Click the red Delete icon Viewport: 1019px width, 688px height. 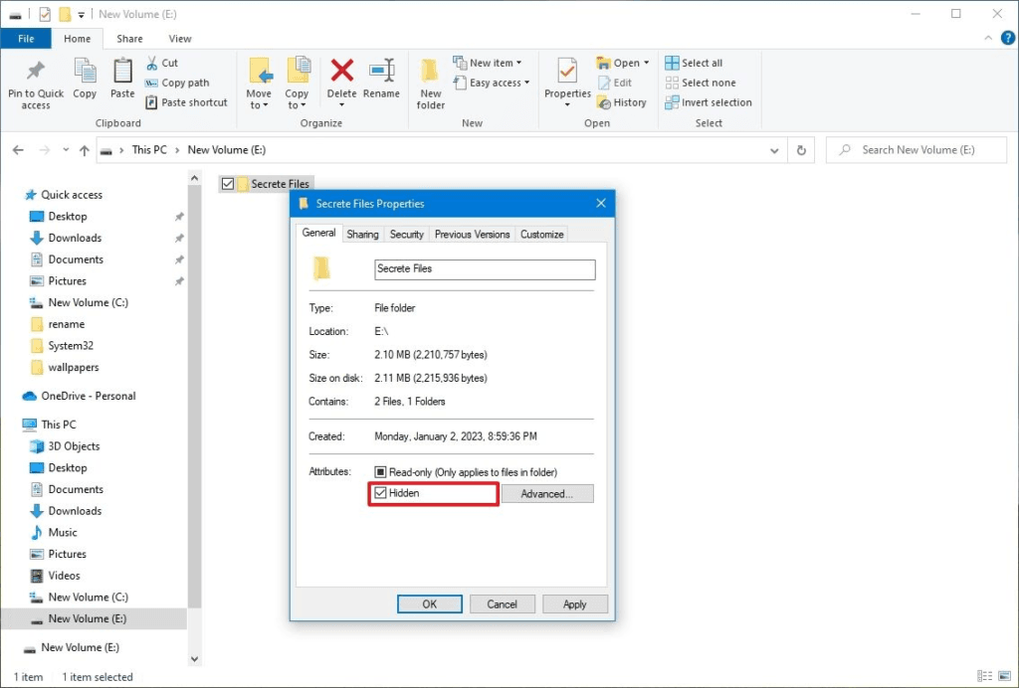[342, 71]
